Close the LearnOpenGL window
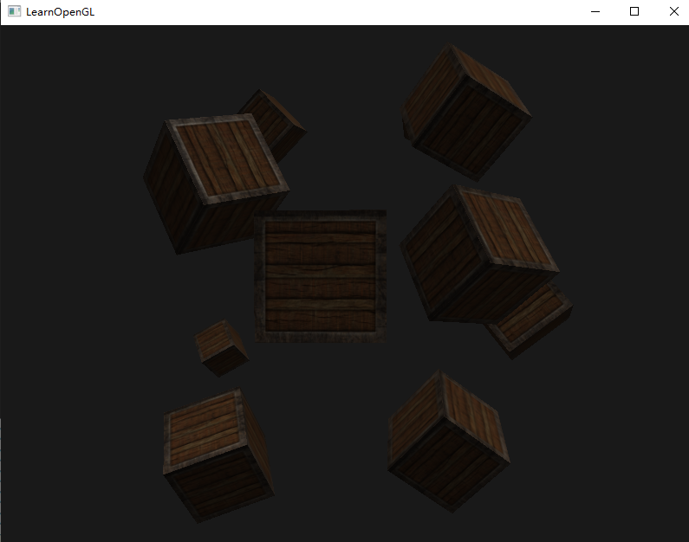The height and width of the screenshot is (542, 689). (x=673, y=11)
